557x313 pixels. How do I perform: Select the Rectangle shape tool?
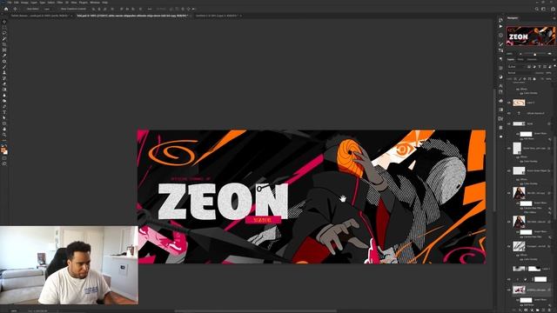coord(4,123)
